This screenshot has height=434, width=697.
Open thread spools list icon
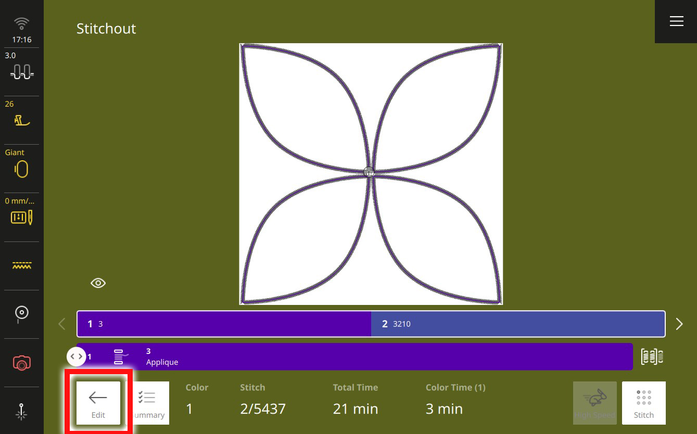tap(652, 356)
